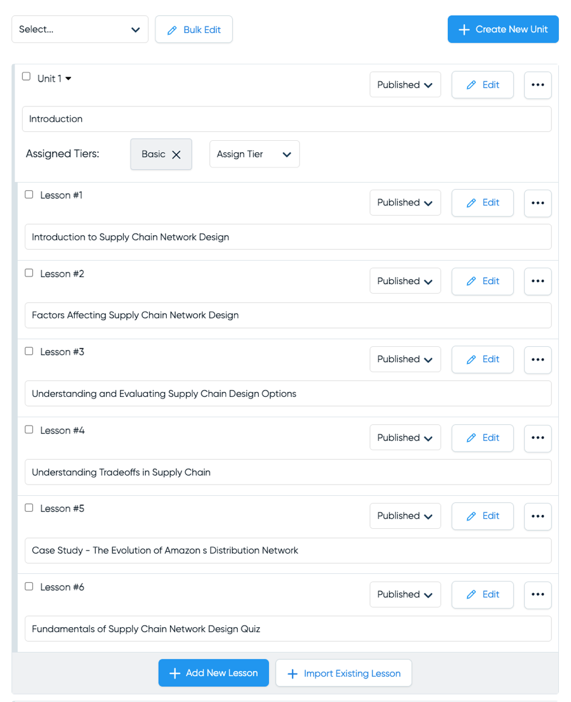The image size is (571, 702).
Task: Click the Create New Unit button
Action: pos(502,30)
